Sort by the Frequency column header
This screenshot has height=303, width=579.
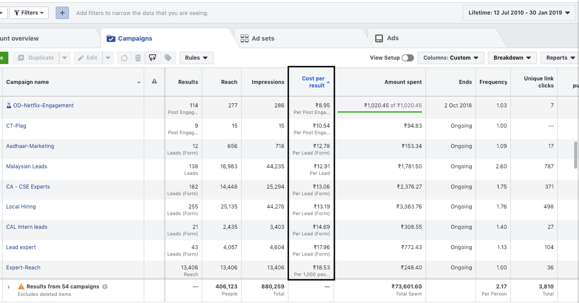[493, 82]
